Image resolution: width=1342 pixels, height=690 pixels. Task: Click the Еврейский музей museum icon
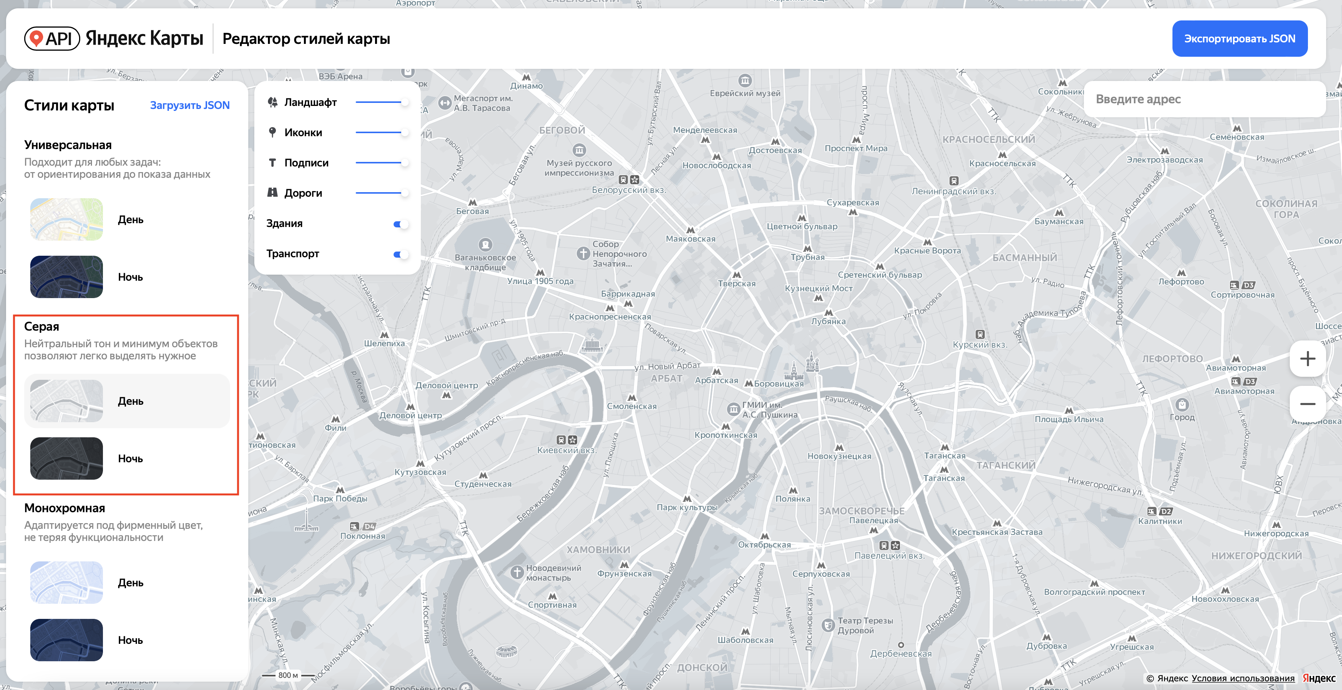pos(745,81)
